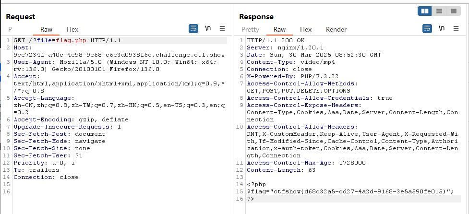Image resolution: width=469 pixels, height=214 pixels.
Task: Click the Access-Control-Allow-Methods header name
Action: point(302,83)
